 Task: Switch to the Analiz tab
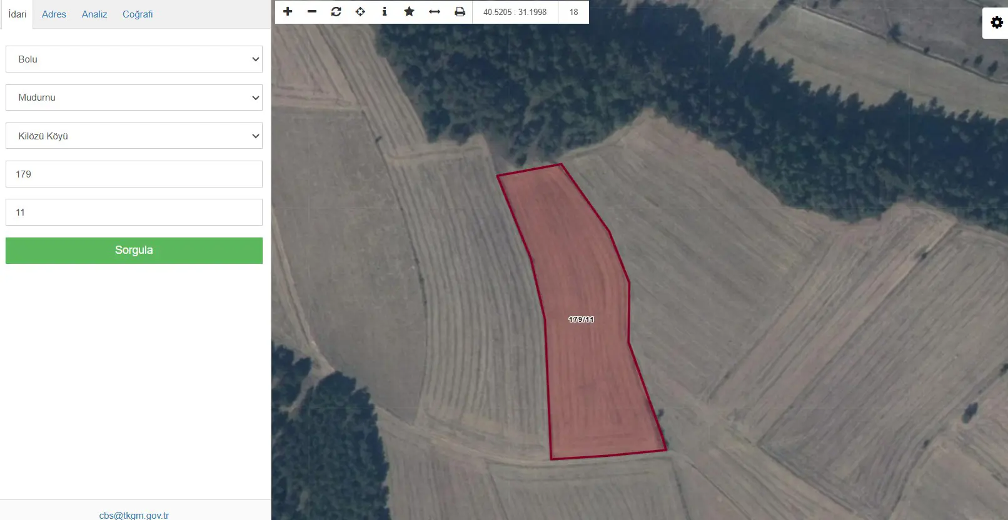pyautogui.click(x=94, y=14)
